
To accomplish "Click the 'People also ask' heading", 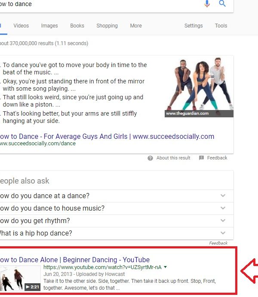I will (25, 181).
